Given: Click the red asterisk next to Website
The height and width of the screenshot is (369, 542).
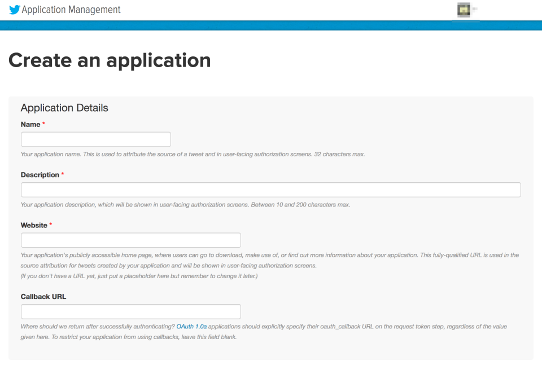Looking at the screenshot, I should (x=51, y=225).
